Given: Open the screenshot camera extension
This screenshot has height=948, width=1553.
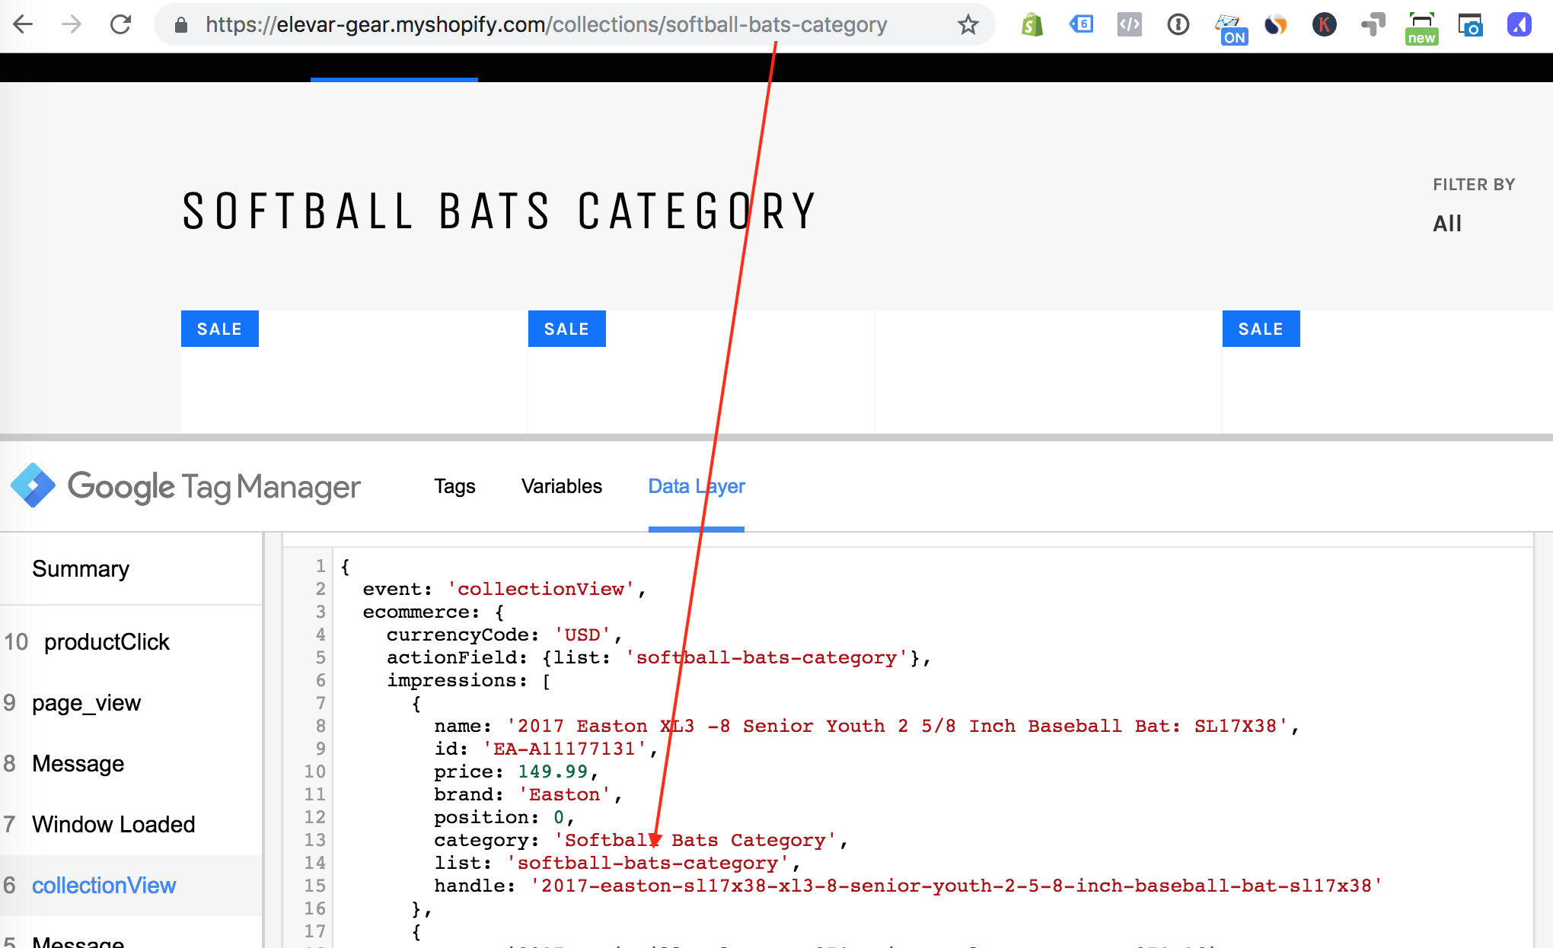Looking at the screenshot, I should (1470, 25).
